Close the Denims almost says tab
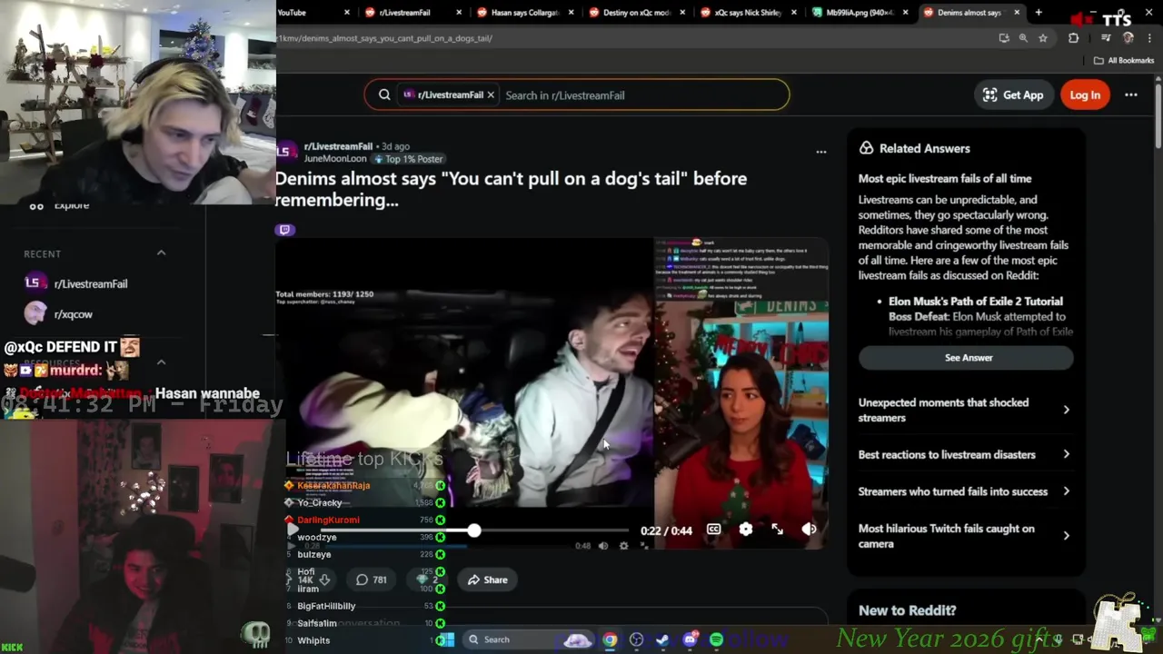 1017,13
